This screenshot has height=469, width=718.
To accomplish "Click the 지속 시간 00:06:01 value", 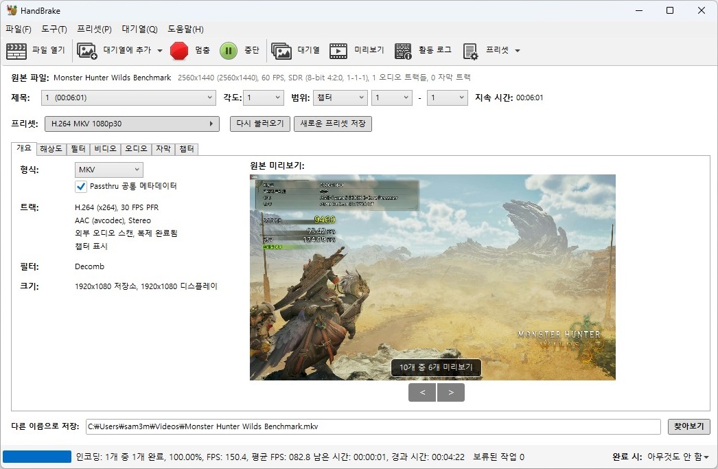I will (x=529, y=98).
